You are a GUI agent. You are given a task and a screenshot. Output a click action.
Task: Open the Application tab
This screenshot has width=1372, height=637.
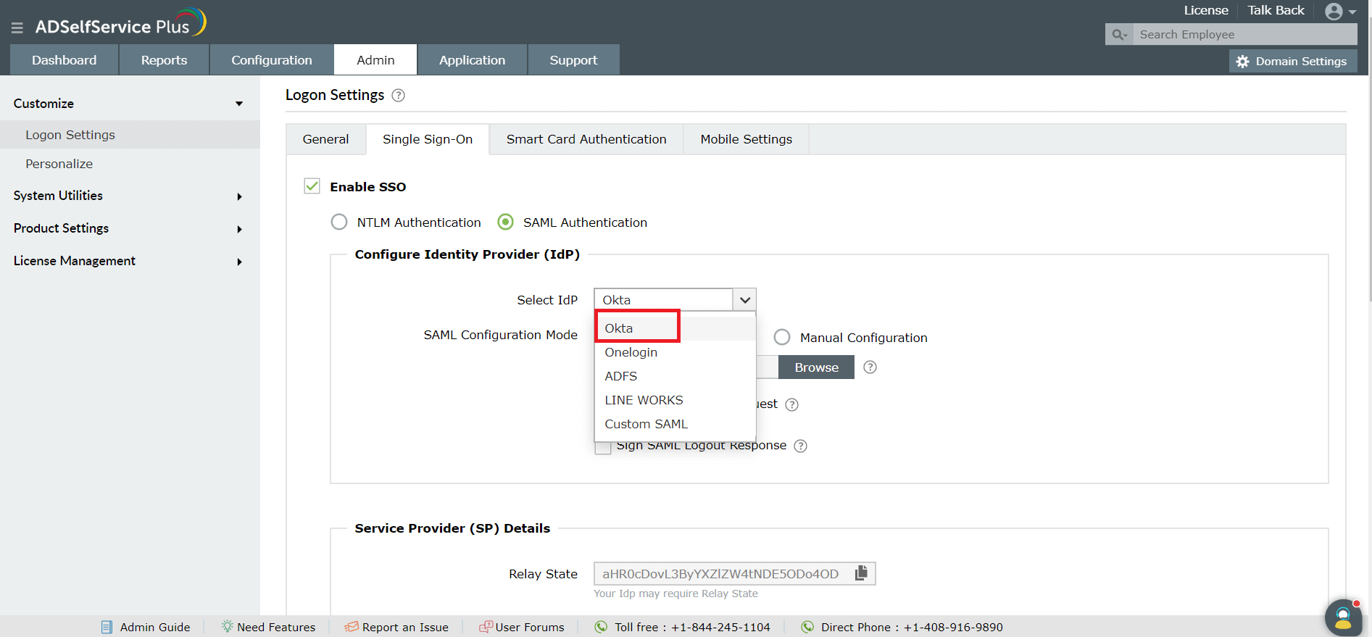pos(473,60)
